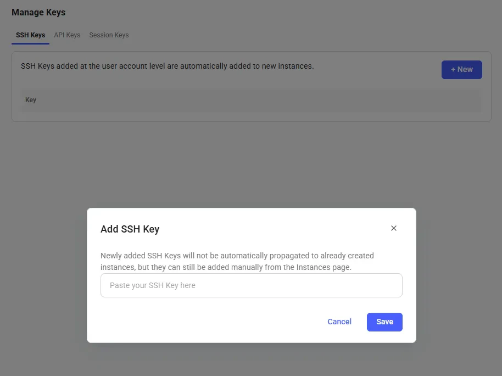Switch to the API Keys tab
Viewport: 502px width, 376px height.
67,35
